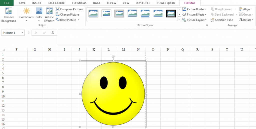Viewport: 256px width, 129px height.
Task: Switch to the POWER QUERY tab
Action: pos(166,3)
